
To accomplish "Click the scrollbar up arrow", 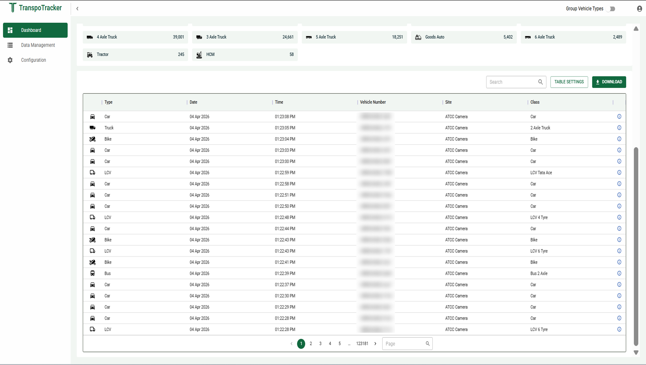I will click(636, 29).
